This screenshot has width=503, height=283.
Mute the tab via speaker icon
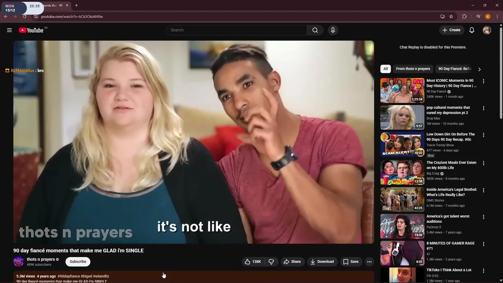(61, 6)
